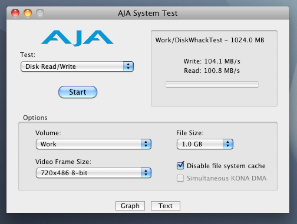Uncheck Disable file system cache

[x=180, y=166]
